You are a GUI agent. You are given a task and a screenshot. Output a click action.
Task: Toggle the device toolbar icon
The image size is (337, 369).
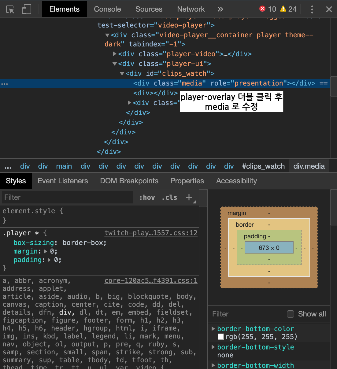tap(27, 9)
